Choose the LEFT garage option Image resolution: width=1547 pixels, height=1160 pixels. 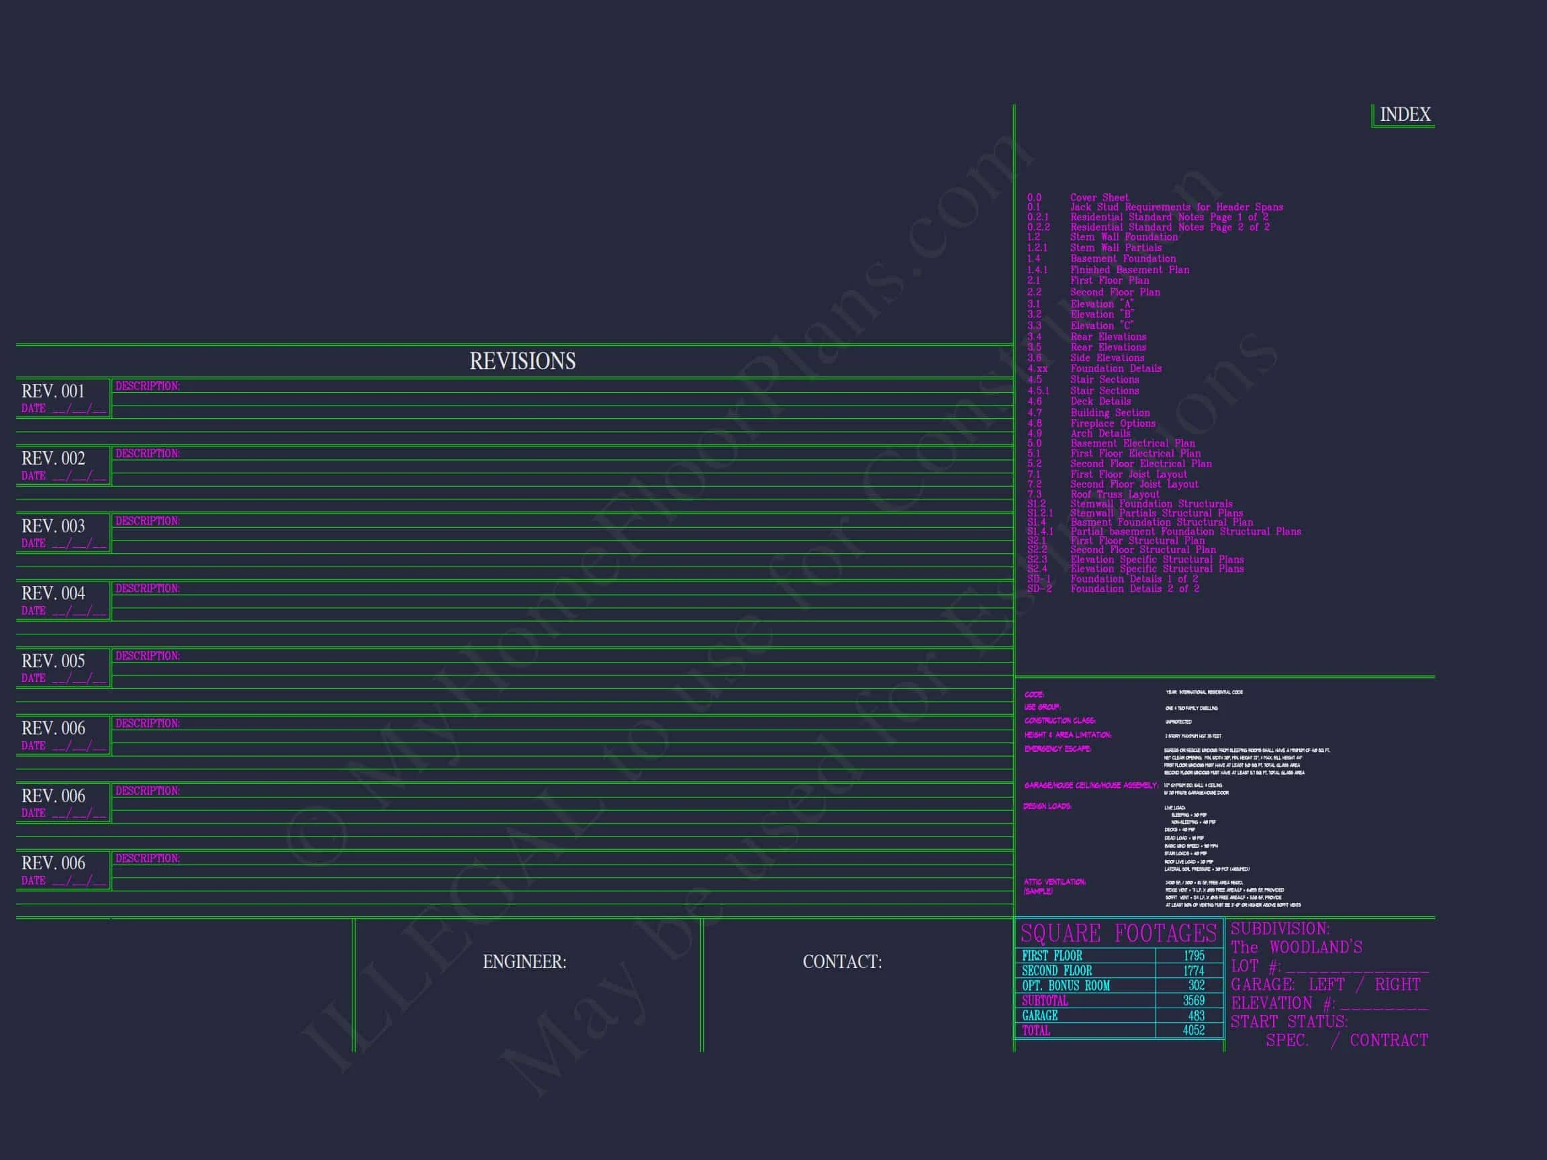click(1327, 985)
